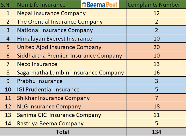Select the Shikhar Insurance Company cell
This screenshot has width=186, height=136.
coord(53,98)
